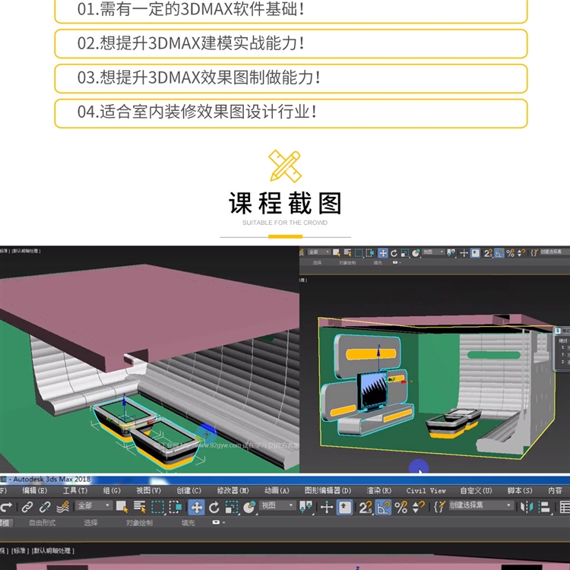
Task: Open Edit Named Selection Sets in the upper toolbar
Action: point(534,252)
